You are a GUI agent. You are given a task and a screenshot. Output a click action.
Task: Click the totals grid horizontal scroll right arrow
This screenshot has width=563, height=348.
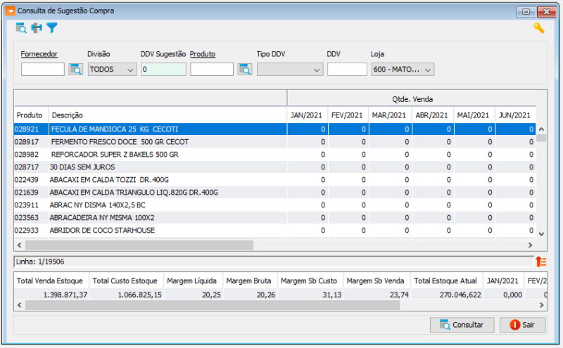(541, 305)
